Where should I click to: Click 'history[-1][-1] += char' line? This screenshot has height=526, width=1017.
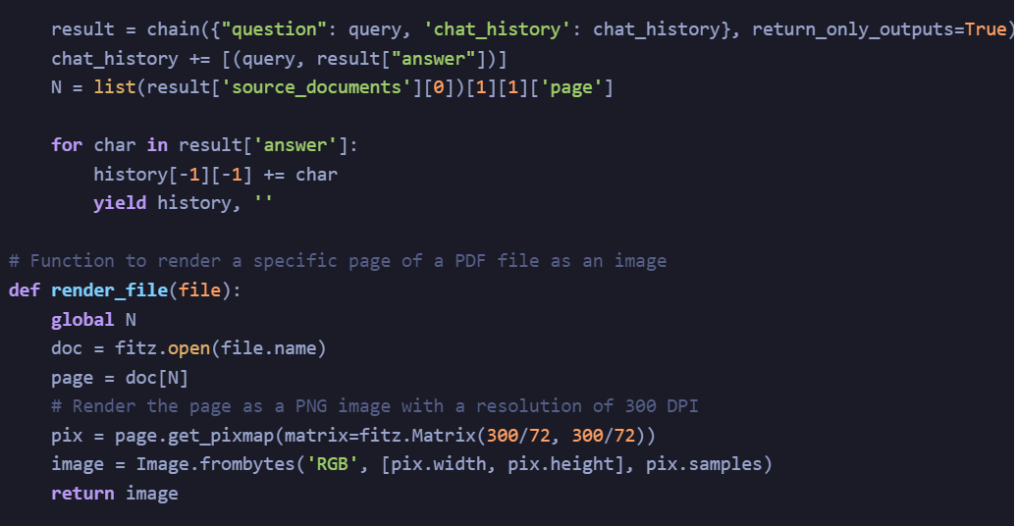(215, 174)
